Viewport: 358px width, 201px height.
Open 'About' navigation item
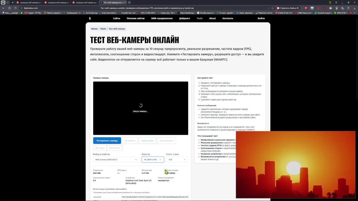(213, 18)
